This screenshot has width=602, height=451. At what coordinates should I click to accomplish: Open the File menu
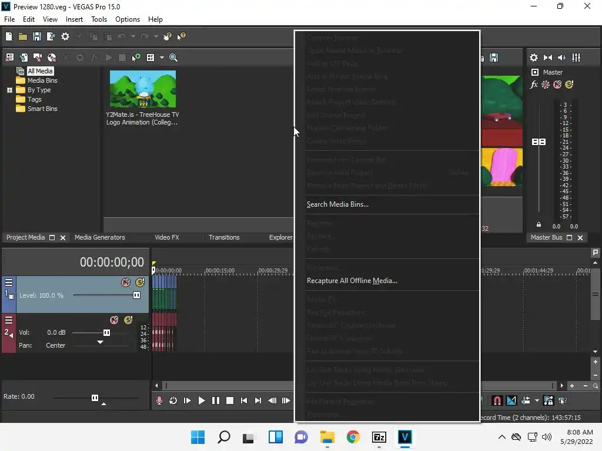tap(9, 19)
